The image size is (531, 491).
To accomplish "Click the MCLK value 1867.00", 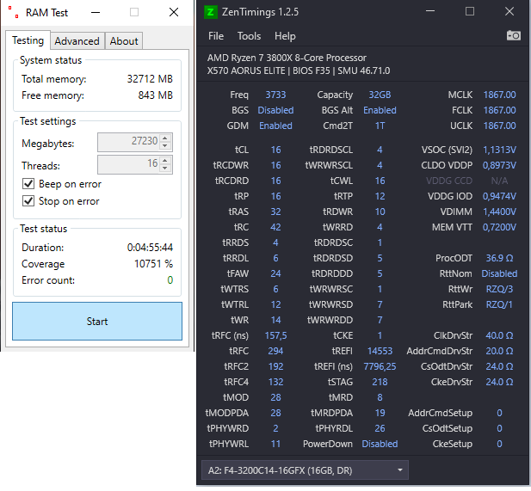I will click(499, 95).
